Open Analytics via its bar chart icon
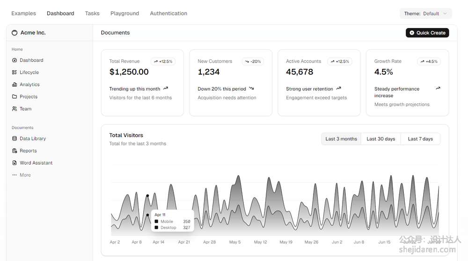The height and width of the screenshot is (261, 468). click(x=15, y=85)
